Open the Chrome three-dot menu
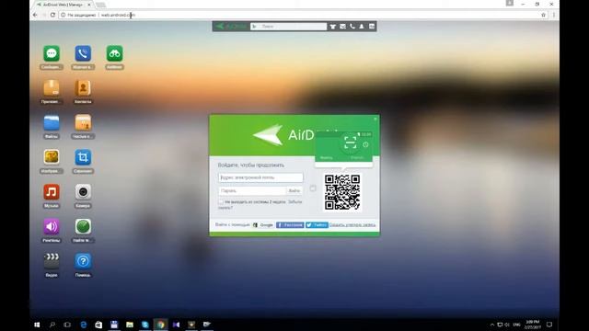The height and width of the screenshot is (331, 589). point(554,15)
